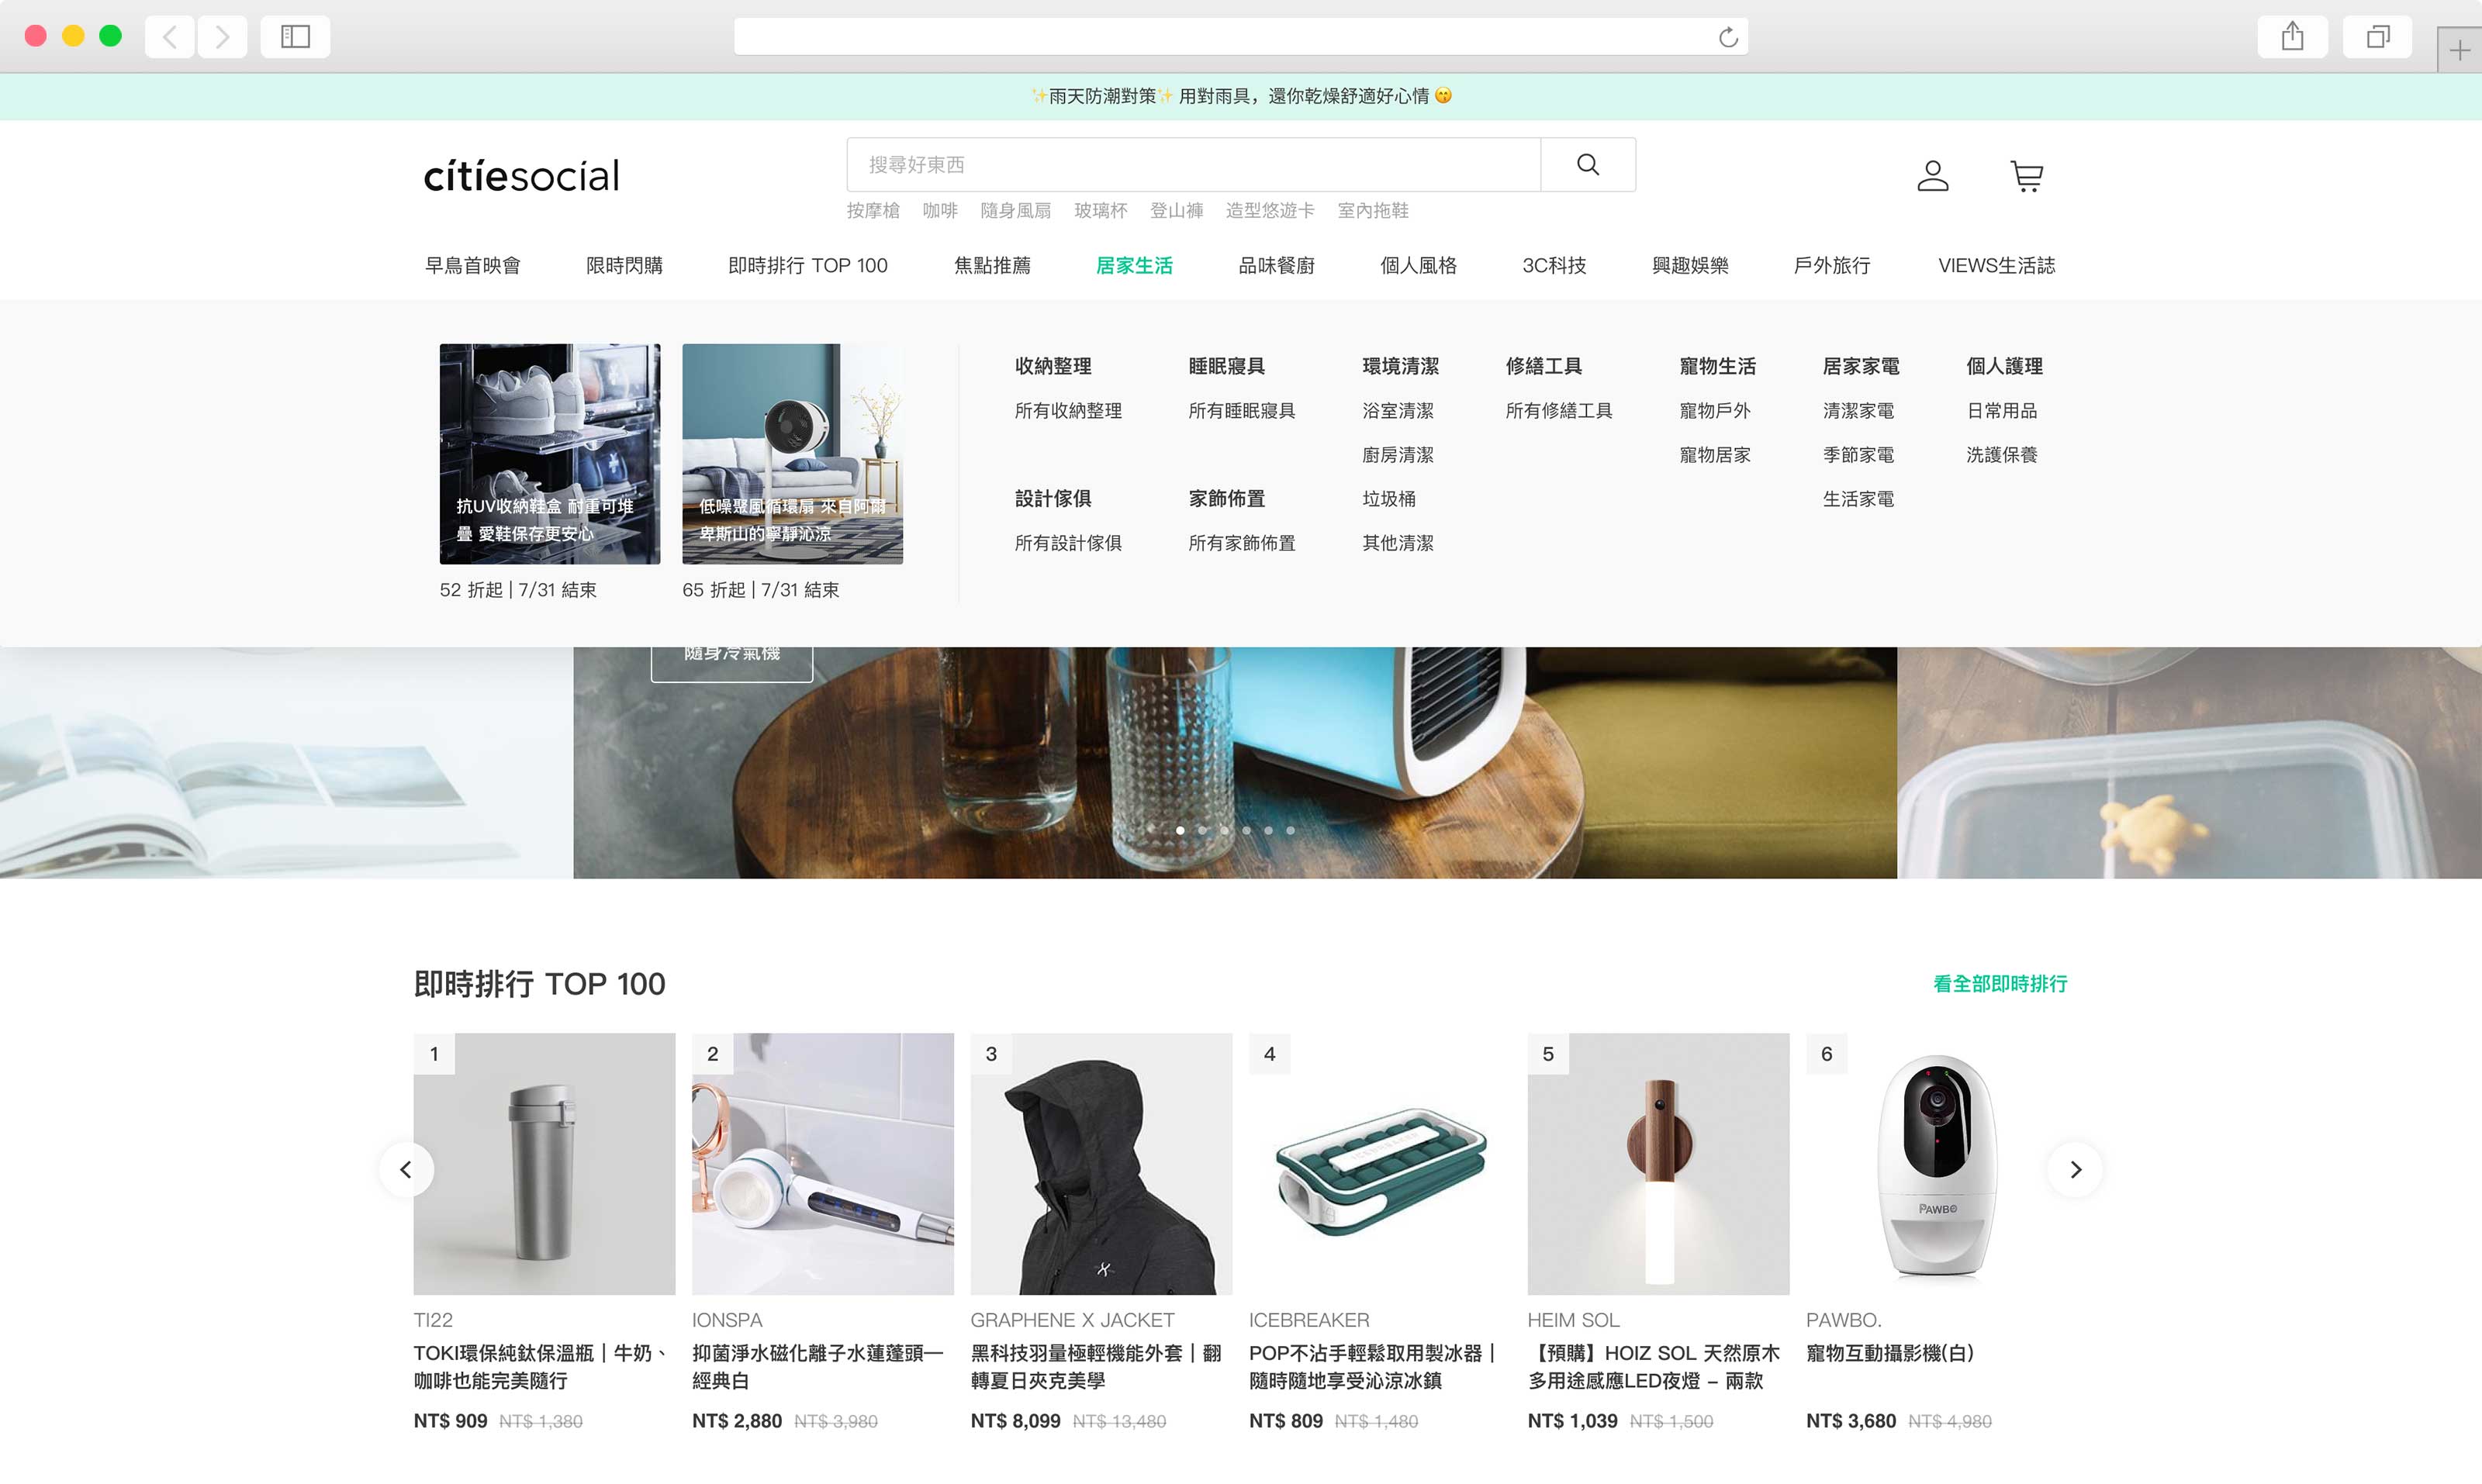Open the shopping cart icon
The image size is (2482, 1484).
pyautogui.click(x=2026, y=176)
